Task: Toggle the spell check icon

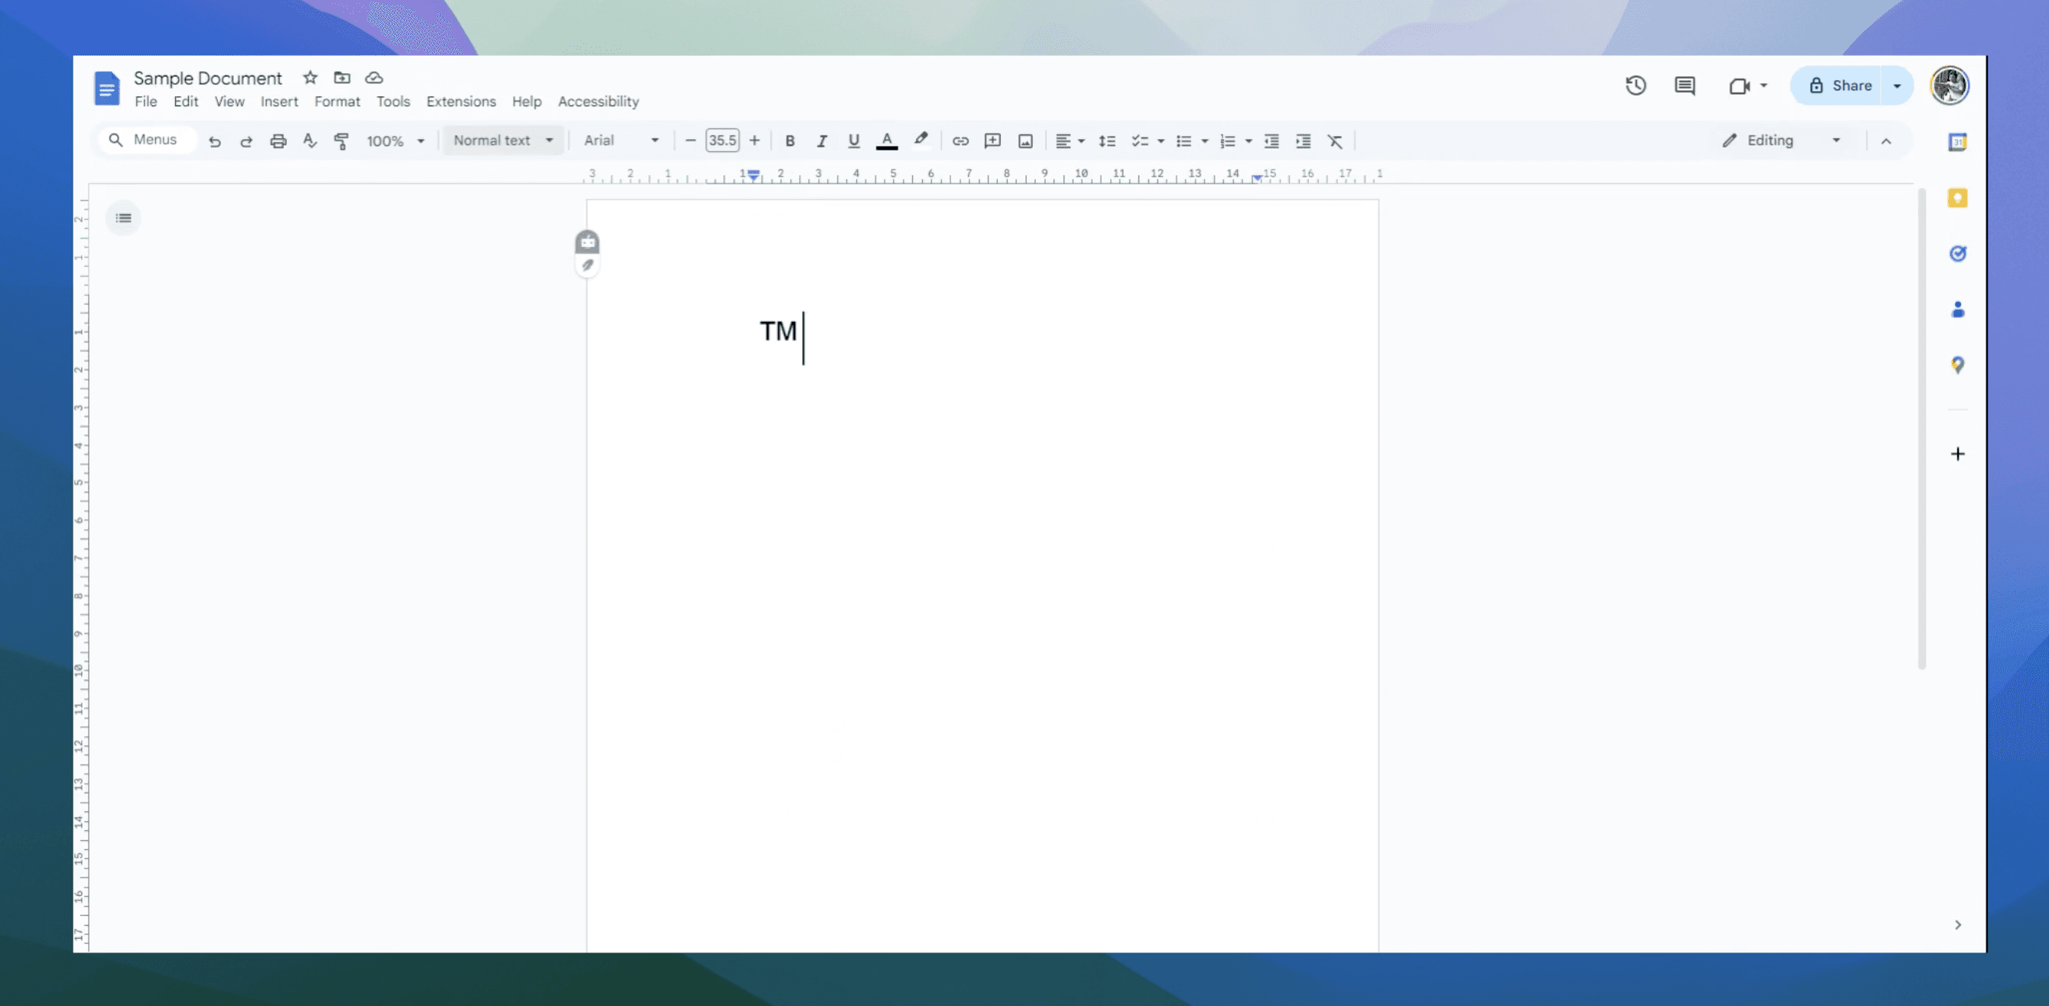Action: tap(310, 140)
